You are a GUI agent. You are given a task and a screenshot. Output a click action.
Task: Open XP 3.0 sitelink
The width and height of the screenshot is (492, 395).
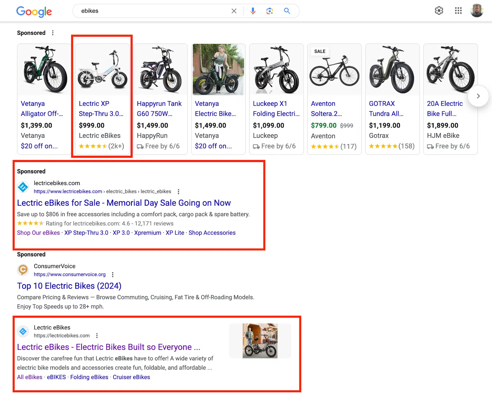121,233
